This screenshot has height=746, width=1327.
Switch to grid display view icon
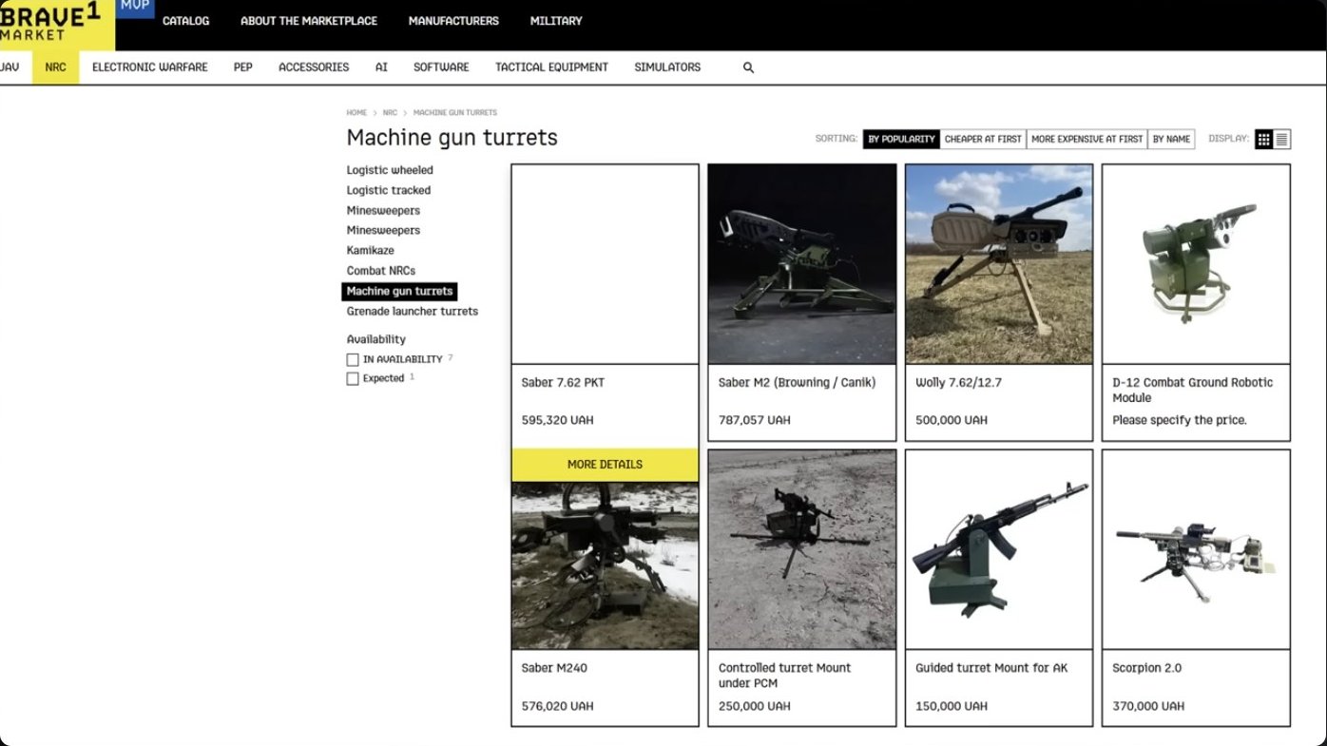pos(1263,139)
